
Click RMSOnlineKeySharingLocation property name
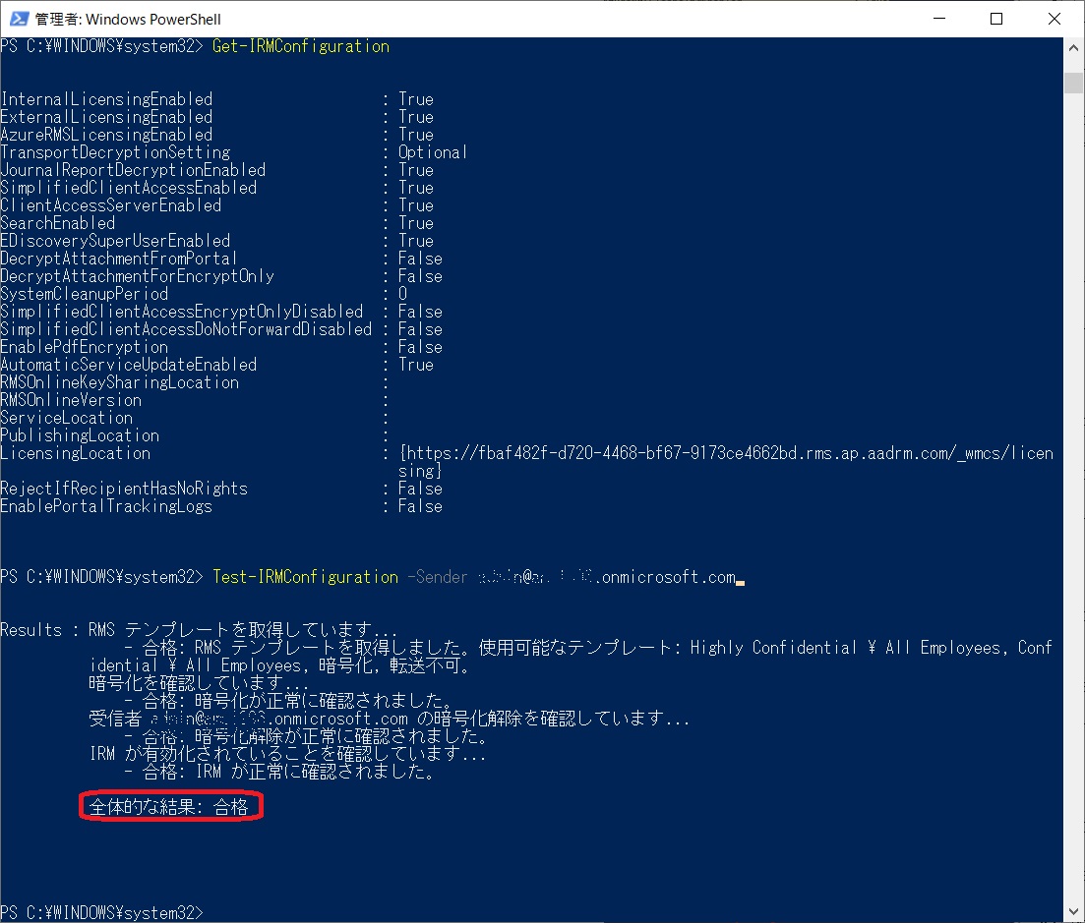(120, 382)
